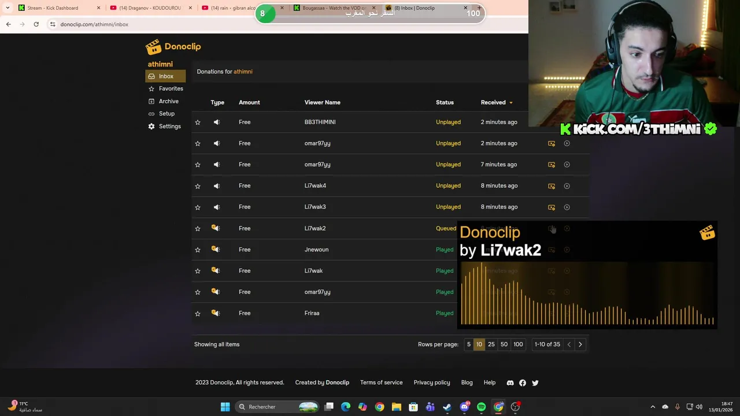Open Archive in the sidebar

[x=165, y=101]
